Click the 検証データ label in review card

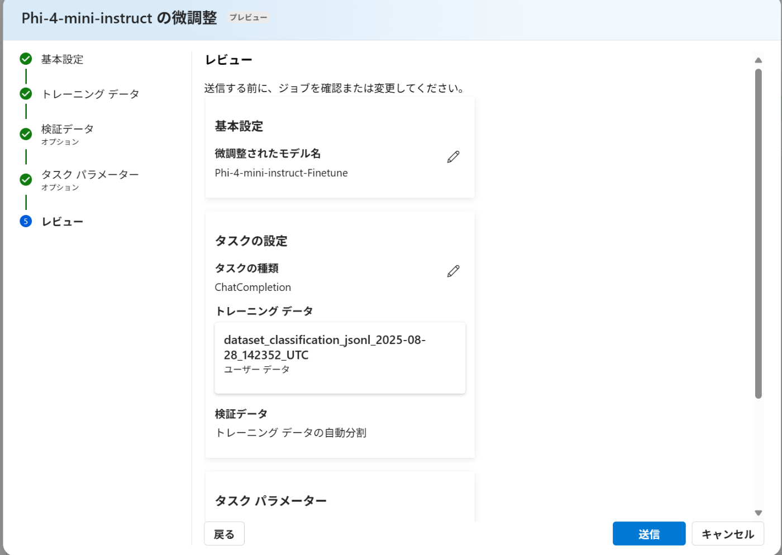pyautogui.click(x=241, y=414)
